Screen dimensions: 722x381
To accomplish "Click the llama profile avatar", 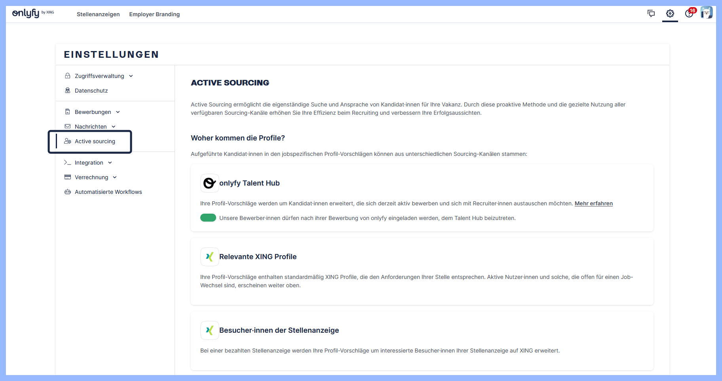I will (707, 12).
